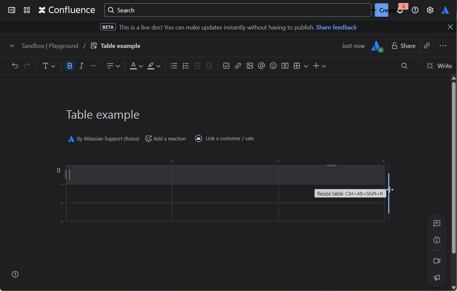This screenshot has height=291, width=457.
Task: Follow the Share feedback link
Action: pos(336,27)
